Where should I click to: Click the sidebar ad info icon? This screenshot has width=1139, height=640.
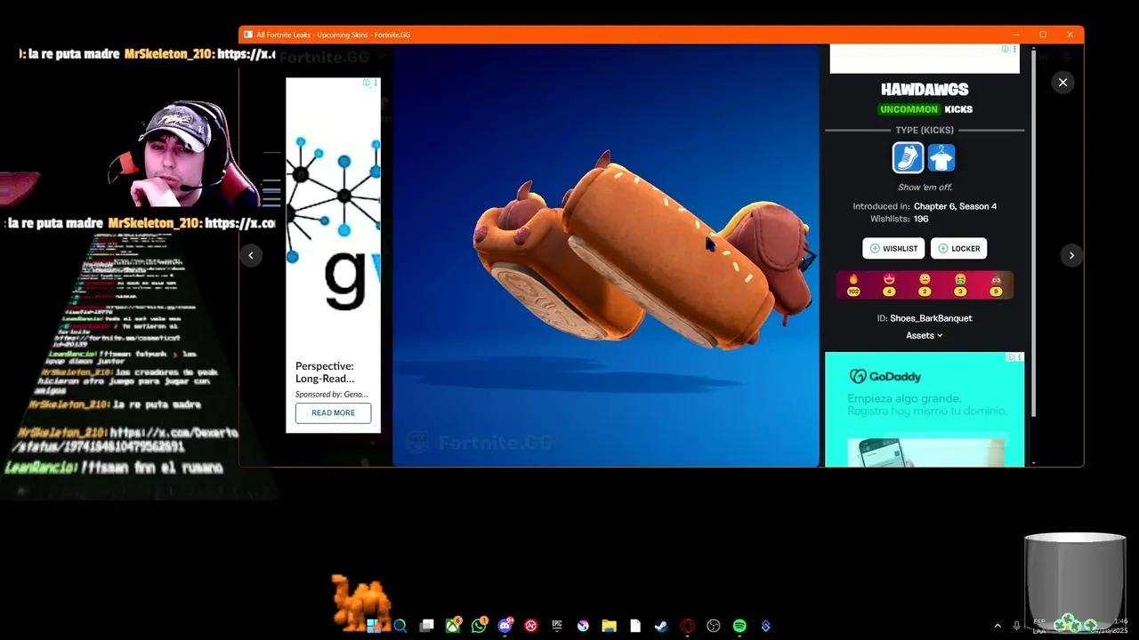click(367, 83)
